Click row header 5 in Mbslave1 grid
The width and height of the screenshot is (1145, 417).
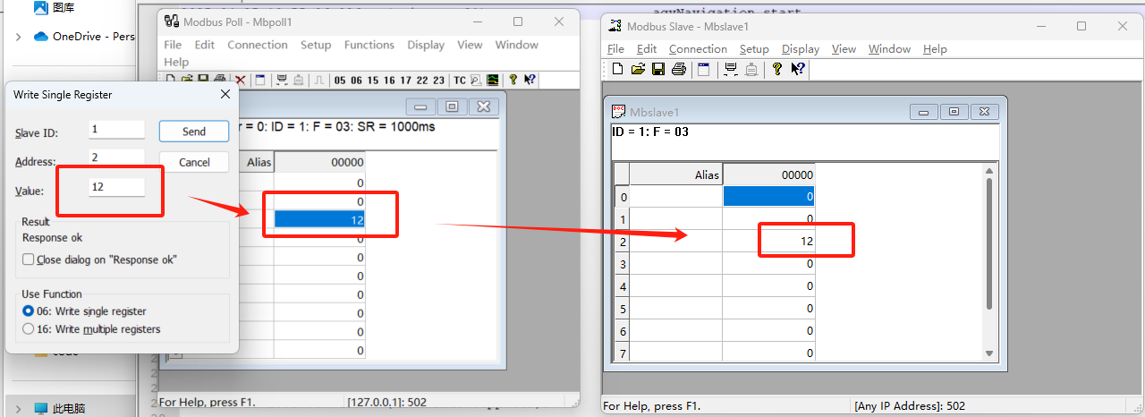(x=622, y=309)
